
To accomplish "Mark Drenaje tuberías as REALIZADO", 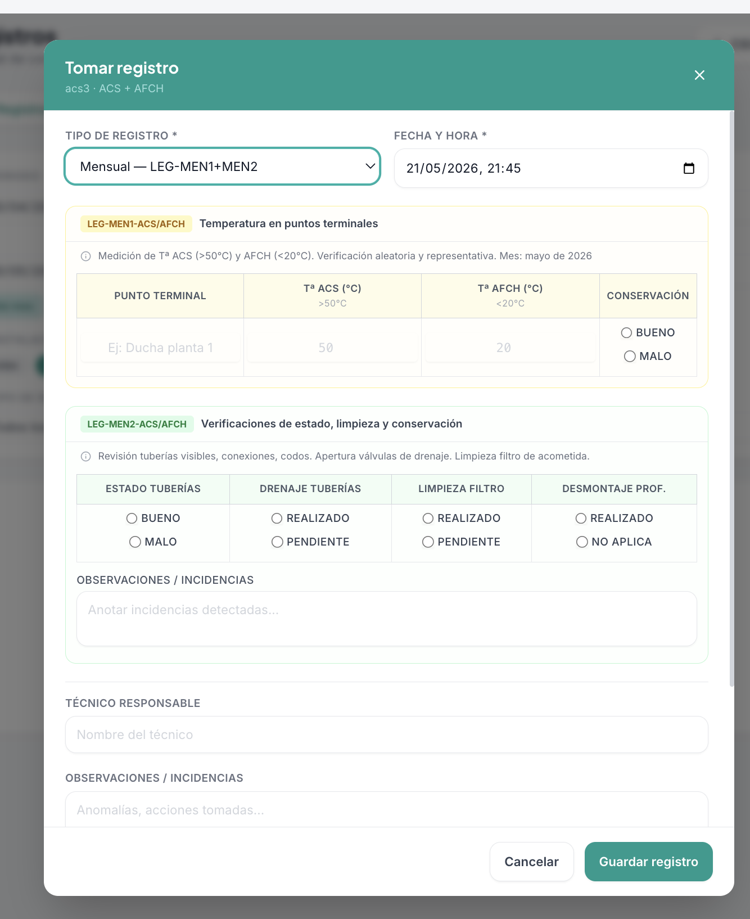I will tap(277, 519).
